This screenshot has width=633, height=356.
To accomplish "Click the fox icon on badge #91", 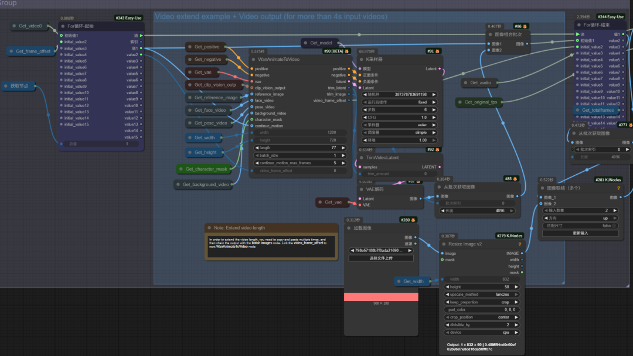I will [437, 51].
